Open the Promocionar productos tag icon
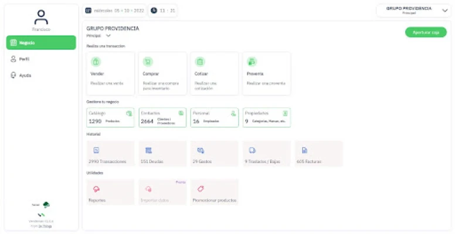 click(x=201, y=189)
